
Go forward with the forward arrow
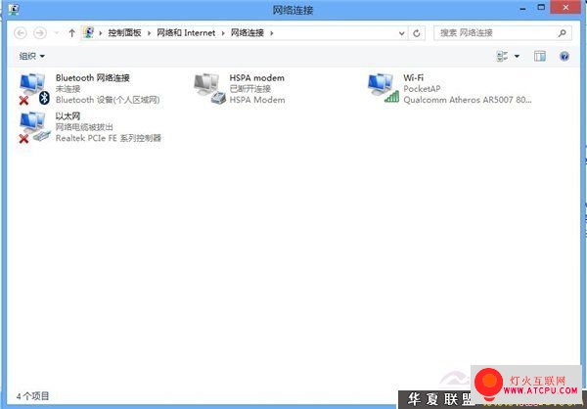(x=40, y=33)
